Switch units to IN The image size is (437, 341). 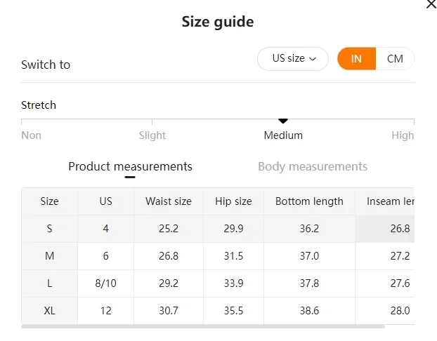[x=356, y=59]
